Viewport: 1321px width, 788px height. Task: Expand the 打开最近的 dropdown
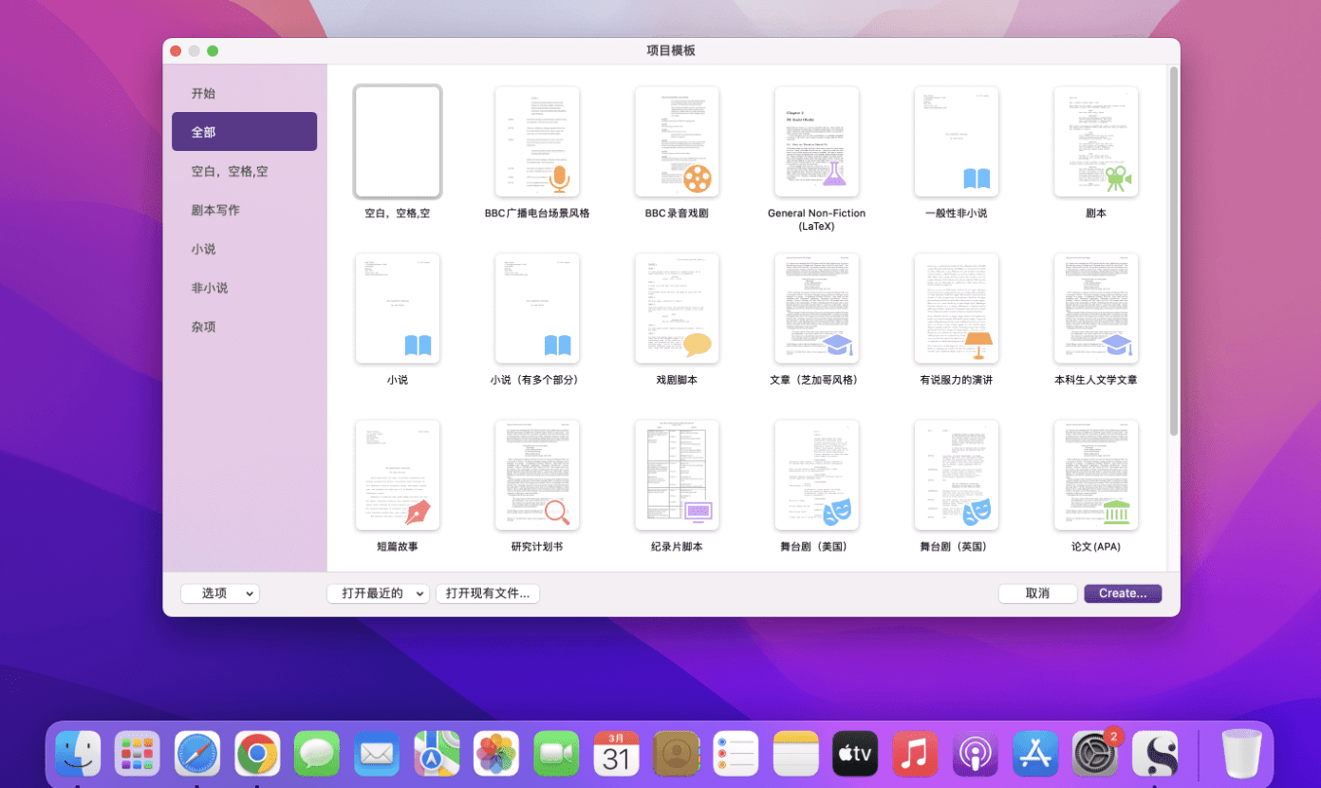click(x=378, y=593)
